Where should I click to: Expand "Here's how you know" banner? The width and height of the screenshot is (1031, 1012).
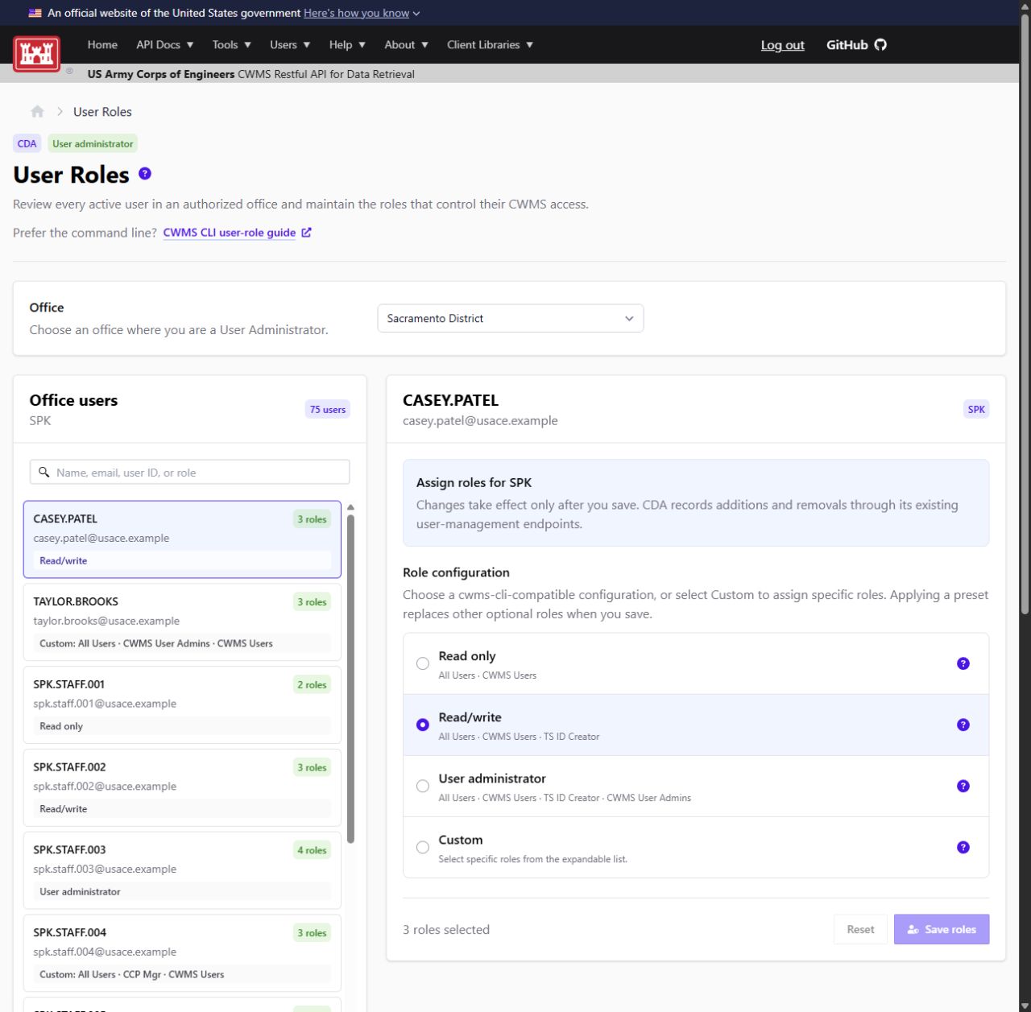pos(362,13)
